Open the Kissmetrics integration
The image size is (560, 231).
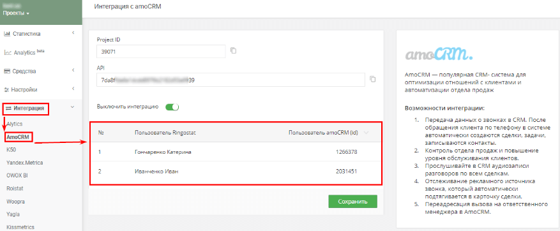point(20,227)
